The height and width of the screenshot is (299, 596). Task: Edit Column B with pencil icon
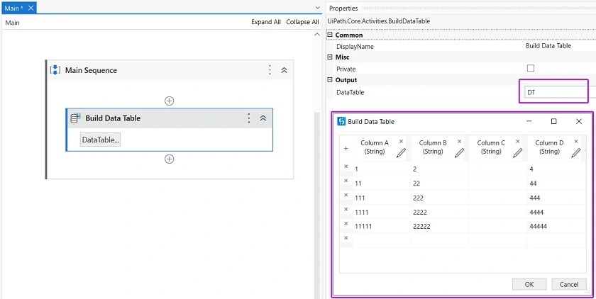(x=459, y=152)
